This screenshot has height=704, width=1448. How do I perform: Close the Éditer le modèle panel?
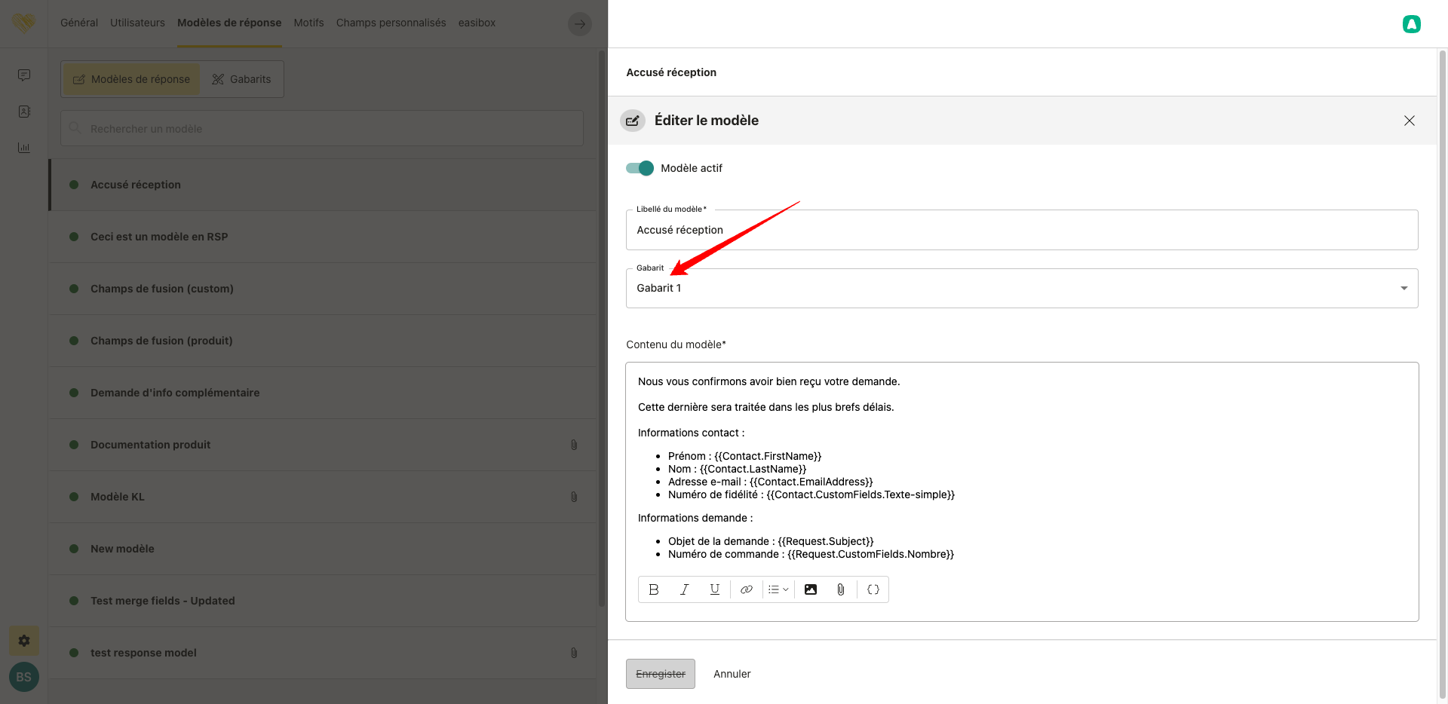(x=1409, y=121)
